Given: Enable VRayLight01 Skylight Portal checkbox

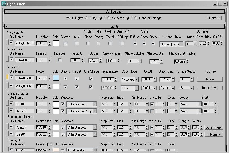Looking at the screenshot, I should click(110, 44).
